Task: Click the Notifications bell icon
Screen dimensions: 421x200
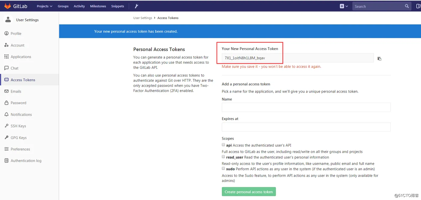Action: pyautogui.click(x=7, y=114)
